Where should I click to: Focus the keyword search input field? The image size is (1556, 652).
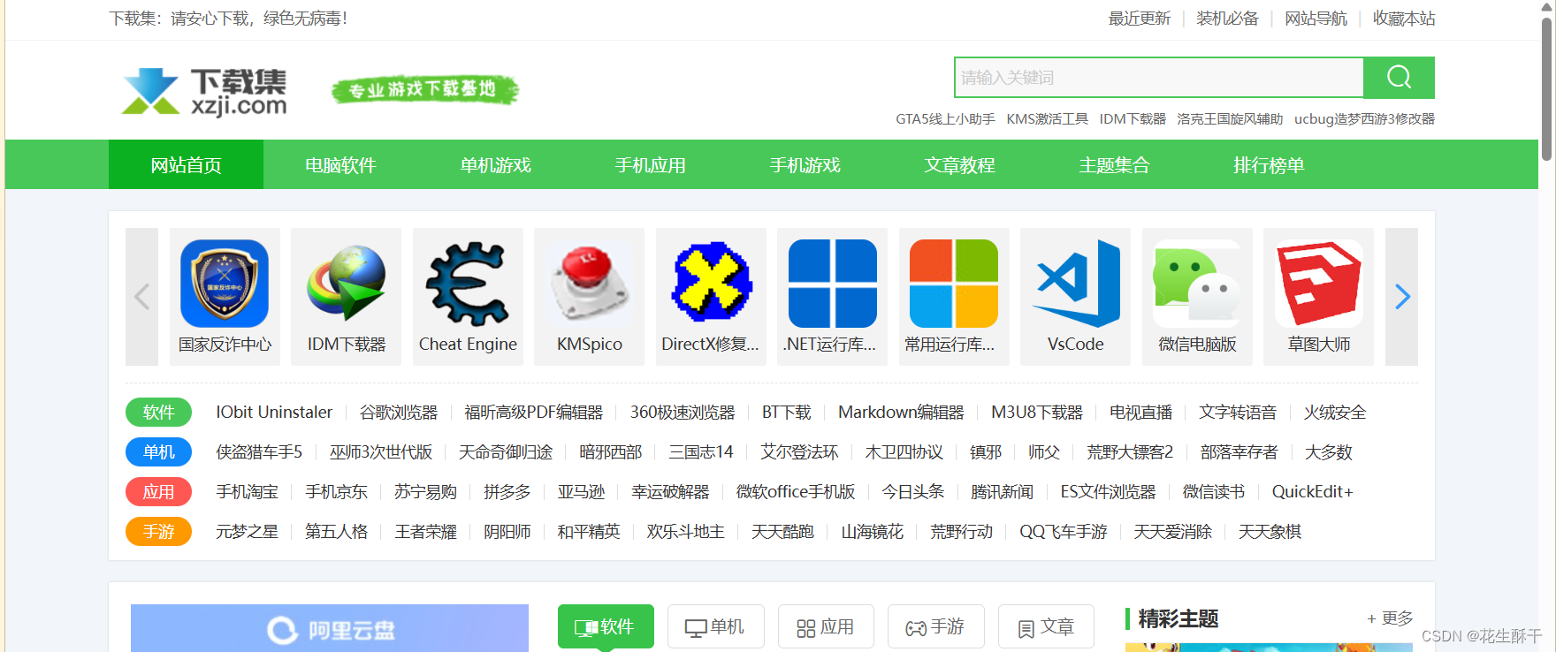coord(1159,78)
